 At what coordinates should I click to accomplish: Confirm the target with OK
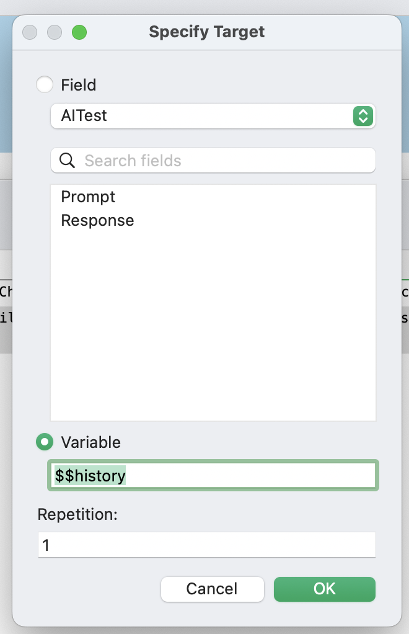325,589
